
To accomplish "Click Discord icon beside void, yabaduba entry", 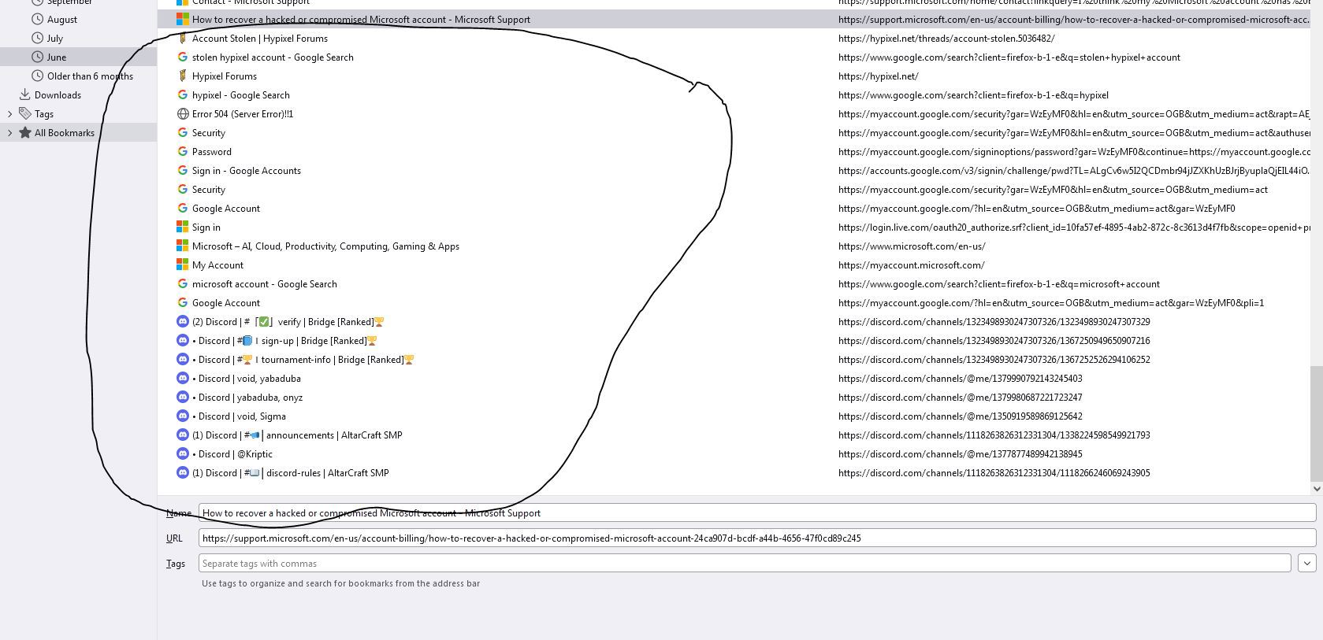I will (x=183, y=378).
